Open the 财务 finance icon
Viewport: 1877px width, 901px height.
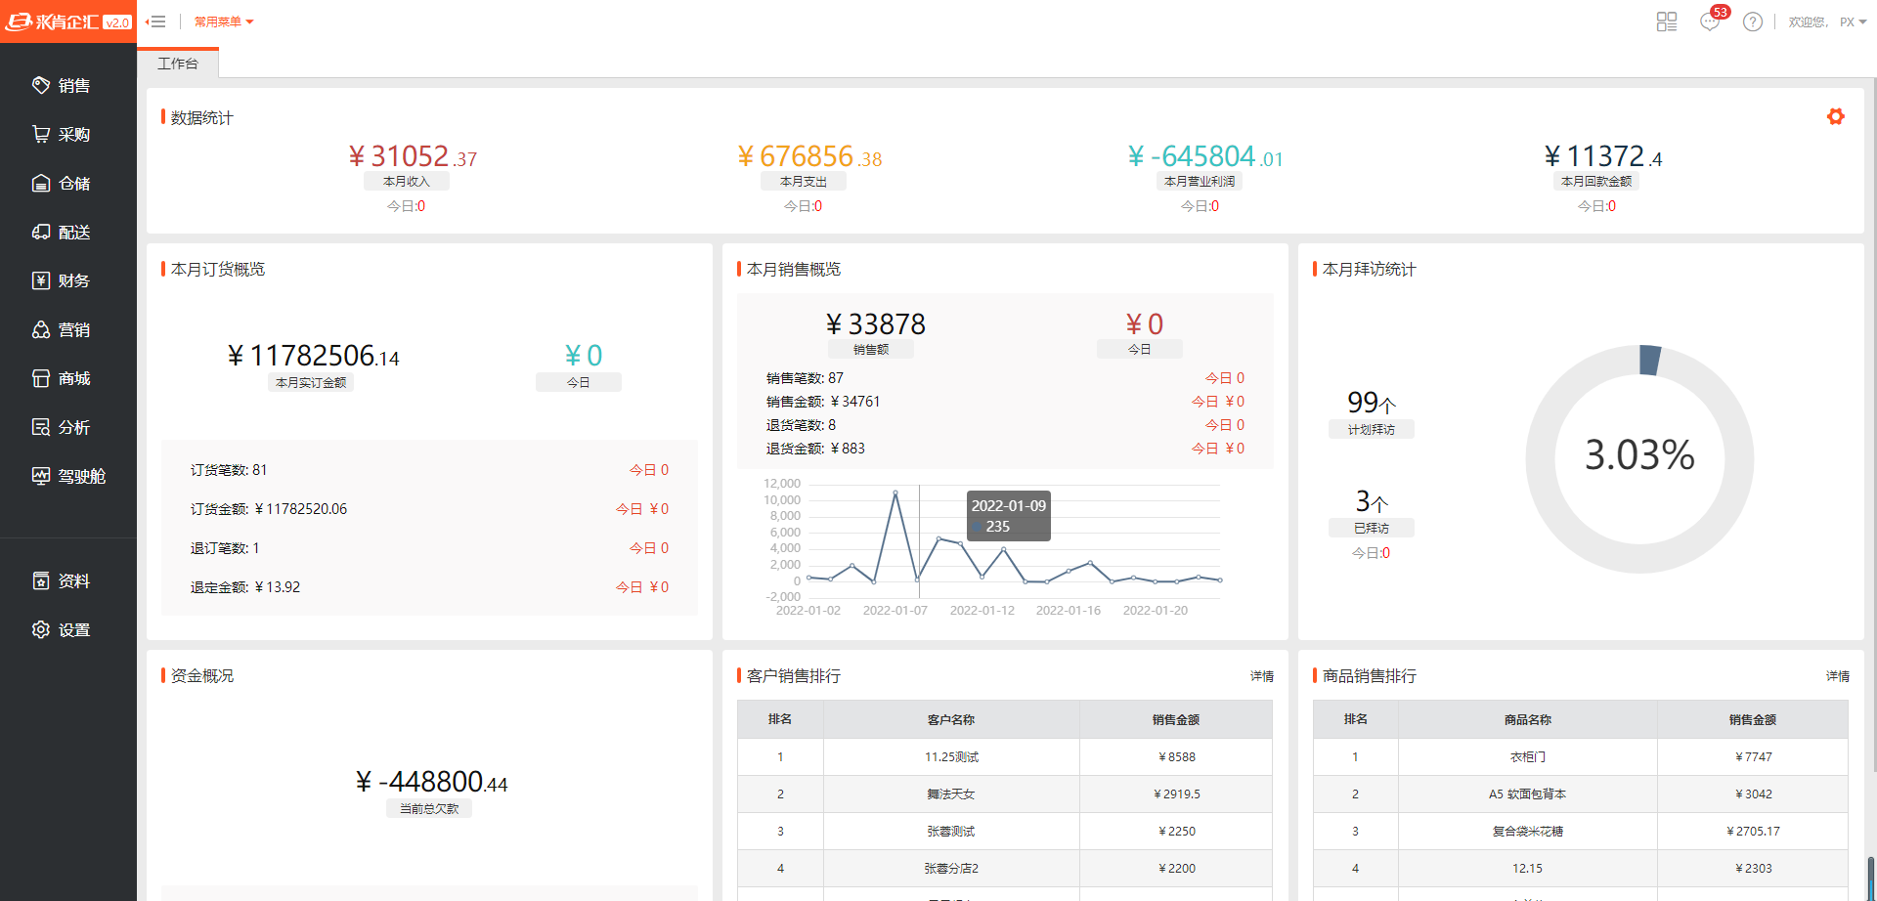coord(41,281)
